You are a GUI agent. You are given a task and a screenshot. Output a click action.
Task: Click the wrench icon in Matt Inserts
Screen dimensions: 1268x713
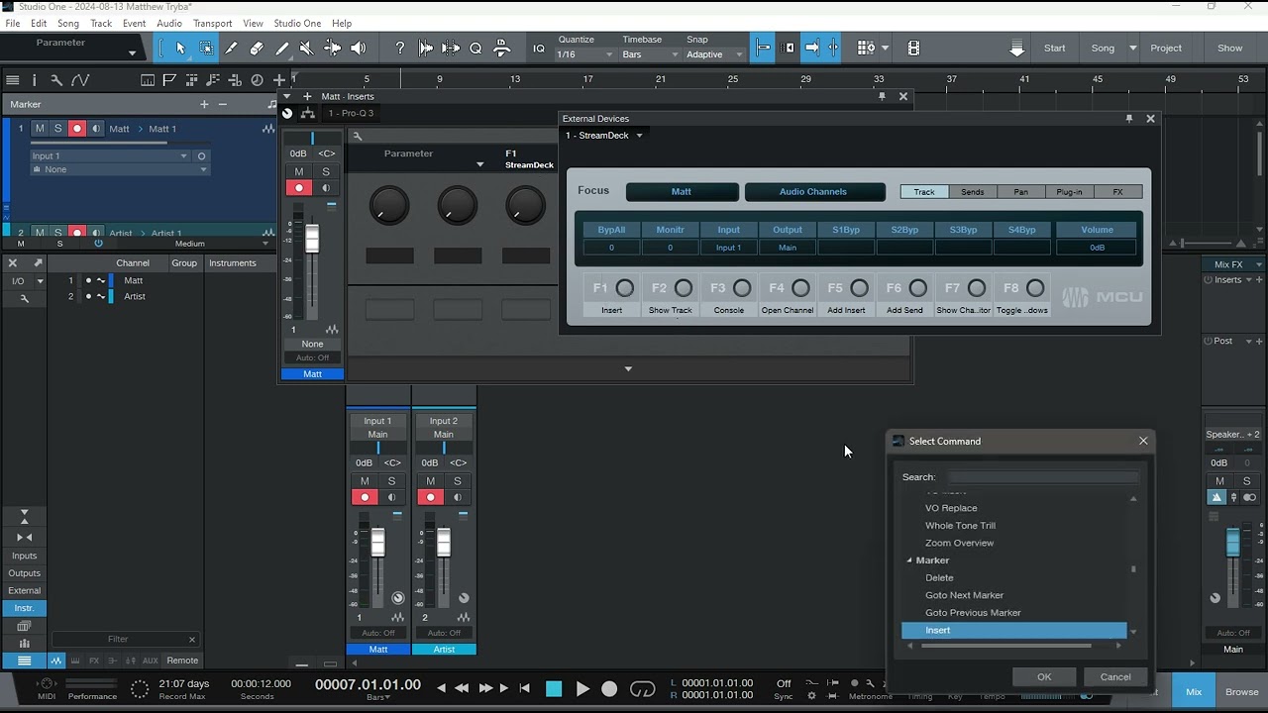pos(358,137)
